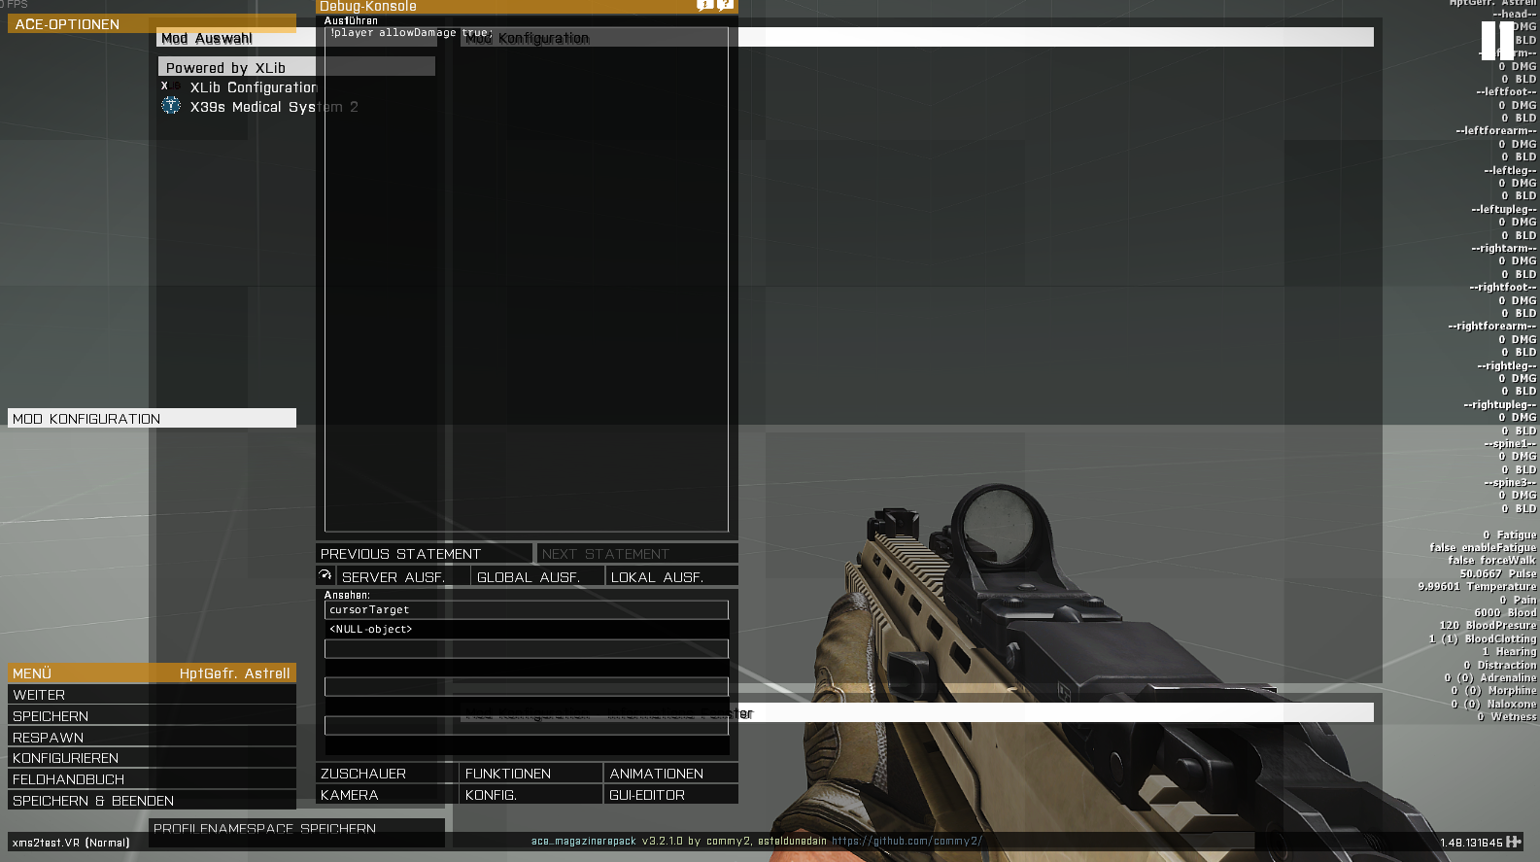
Task: Click the performance gauge icon beside Server Ausf.
Action: [x=325, y=576]
